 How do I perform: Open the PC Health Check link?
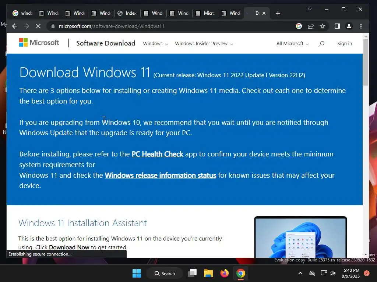click(158, 154)
